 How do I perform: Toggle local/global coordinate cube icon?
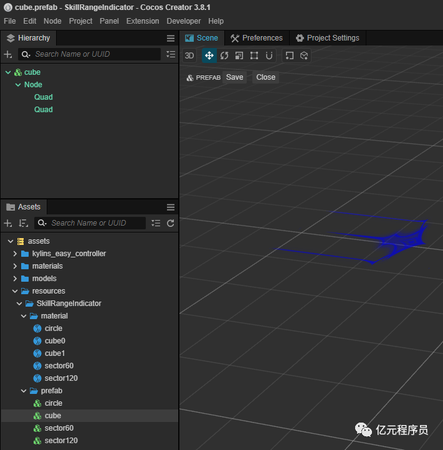pyautogui.click(x=304, y=55)
